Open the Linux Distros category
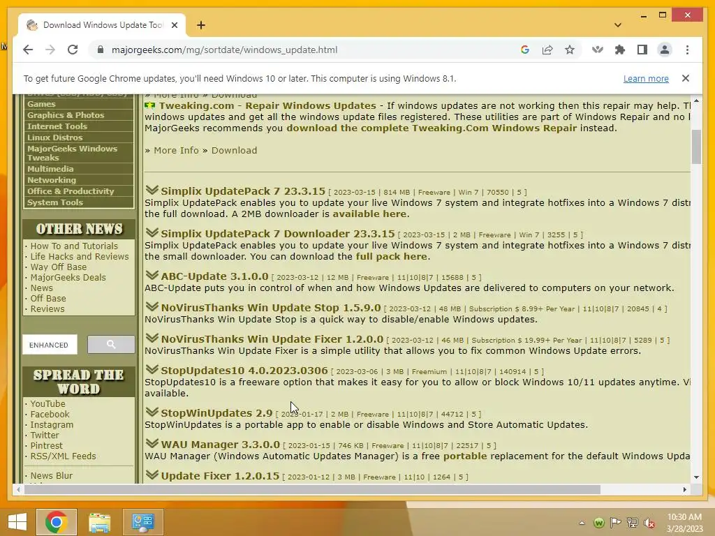Screen dimensions: 715x536 click(54, 137)
